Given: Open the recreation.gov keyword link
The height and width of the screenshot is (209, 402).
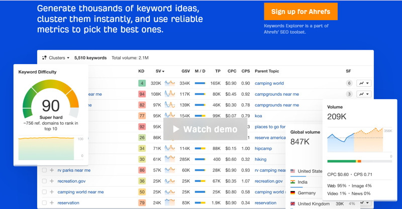Looking at the screenshot, I should [x=71, y=181].
